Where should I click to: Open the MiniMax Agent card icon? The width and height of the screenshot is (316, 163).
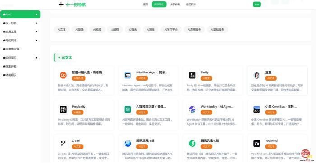pyautogui.click(x=128, y=75)
